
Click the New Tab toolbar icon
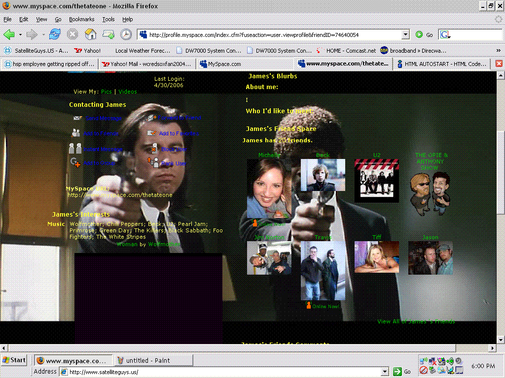click(108, 34)
